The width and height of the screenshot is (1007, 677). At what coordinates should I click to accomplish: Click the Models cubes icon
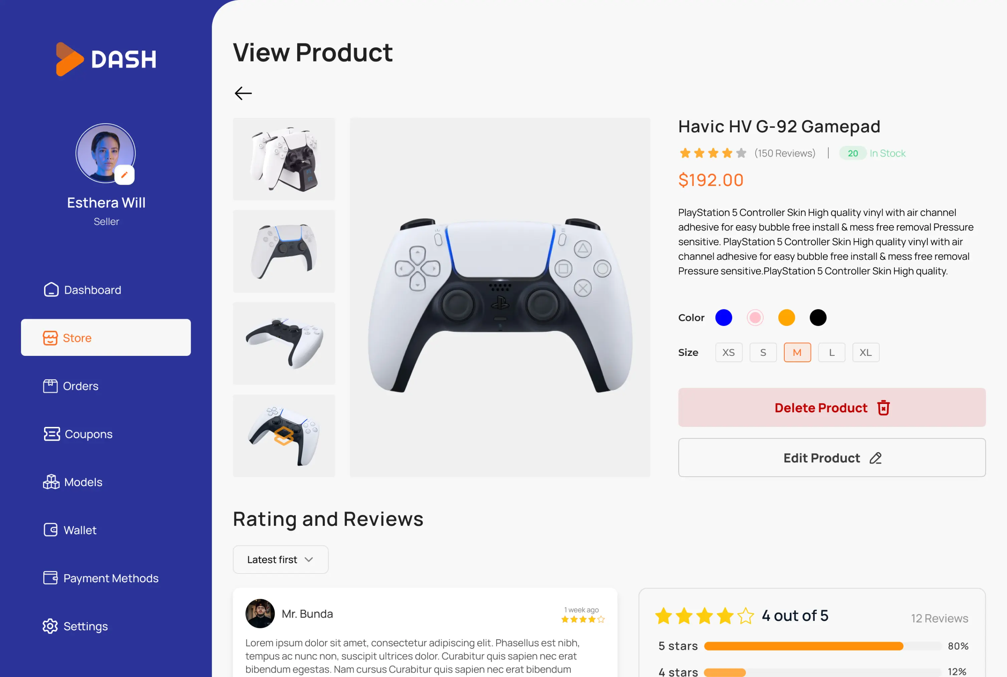51,482
